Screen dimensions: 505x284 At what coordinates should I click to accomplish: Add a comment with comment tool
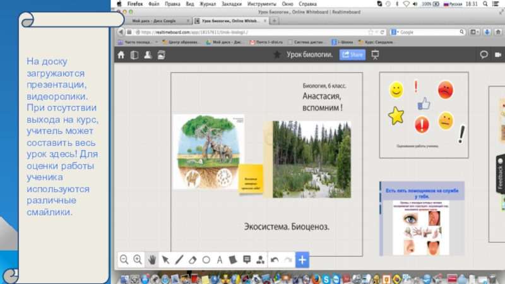247,259
